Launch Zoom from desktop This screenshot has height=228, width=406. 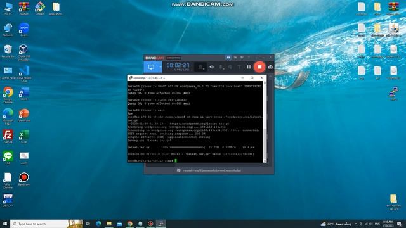tap(24, 30)
